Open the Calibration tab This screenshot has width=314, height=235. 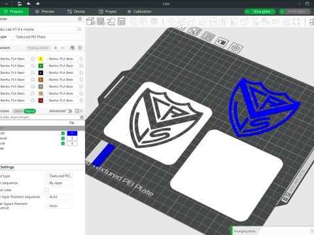139,12
